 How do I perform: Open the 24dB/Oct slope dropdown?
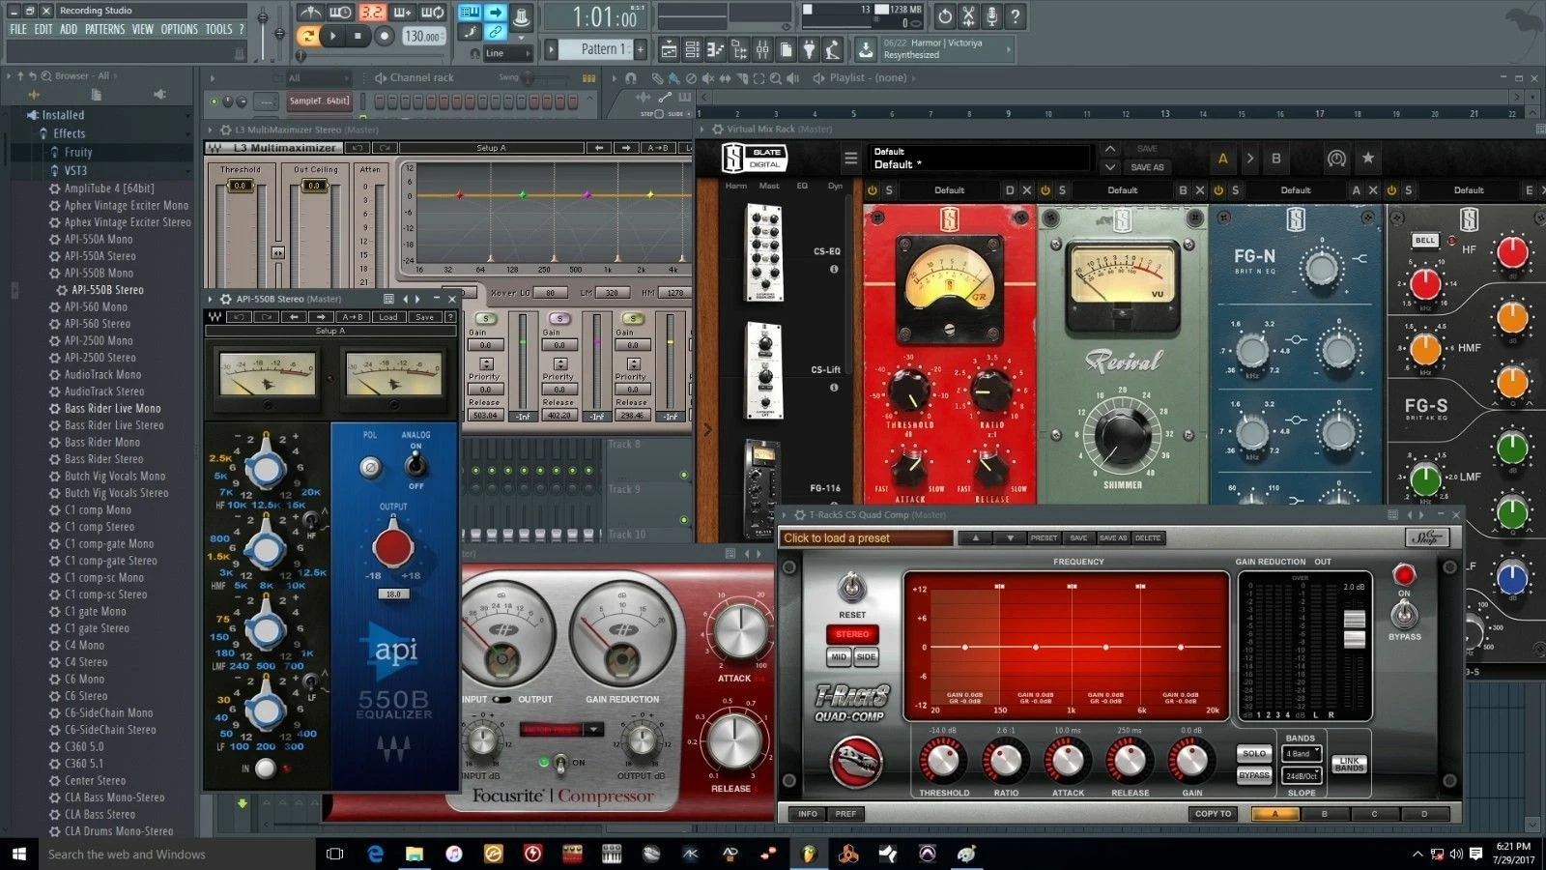[x=1302, y=775]
